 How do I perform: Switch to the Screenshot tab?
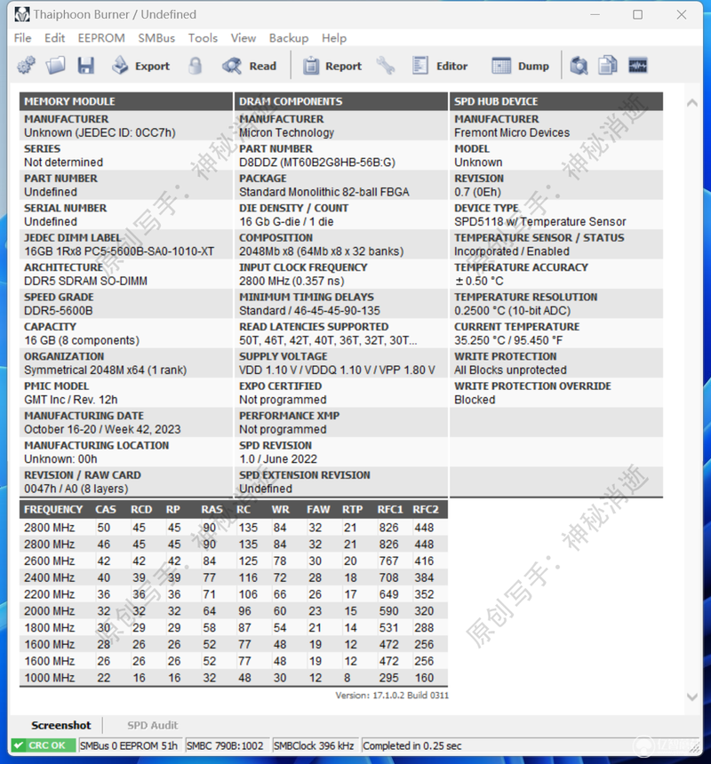tap(61, 725)
